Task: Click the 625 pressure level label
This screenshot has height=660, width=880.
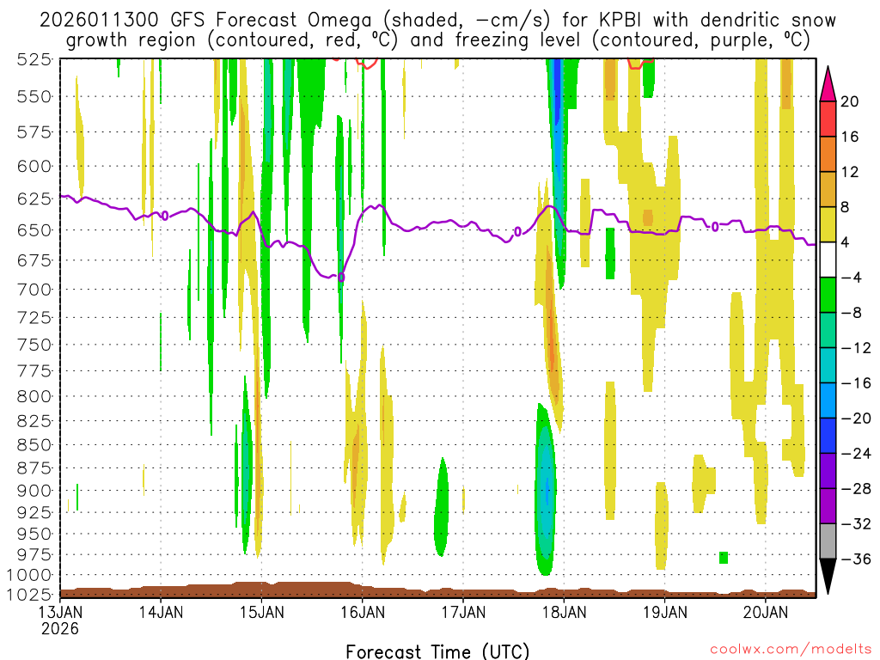Action: click(34, 199)
